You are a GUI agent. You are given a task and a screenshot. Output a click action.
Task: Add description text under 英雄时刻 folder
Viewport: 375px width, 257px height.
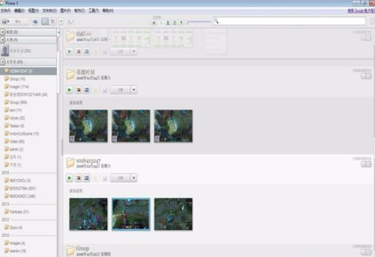[76, 103]
